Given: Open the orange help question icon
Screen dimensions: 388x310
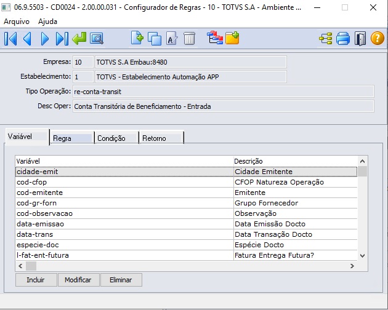Looking at the screenshot, I should point(378,38).
